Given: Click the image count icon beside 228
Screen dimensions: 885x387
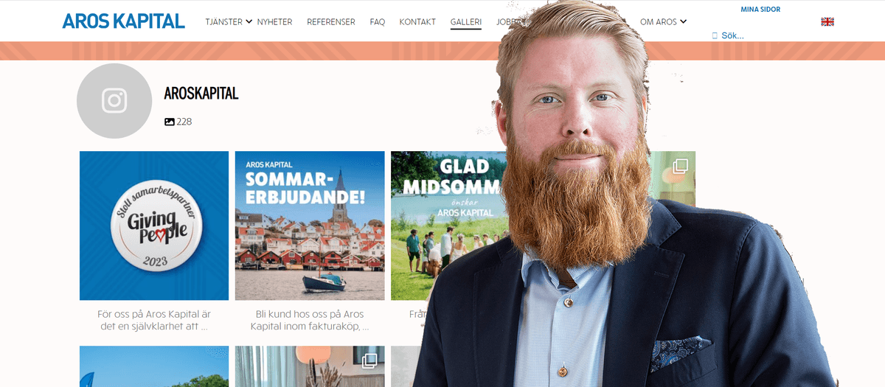Looking at the screenshot, I should pyautogui.click(x=170, y=122).
